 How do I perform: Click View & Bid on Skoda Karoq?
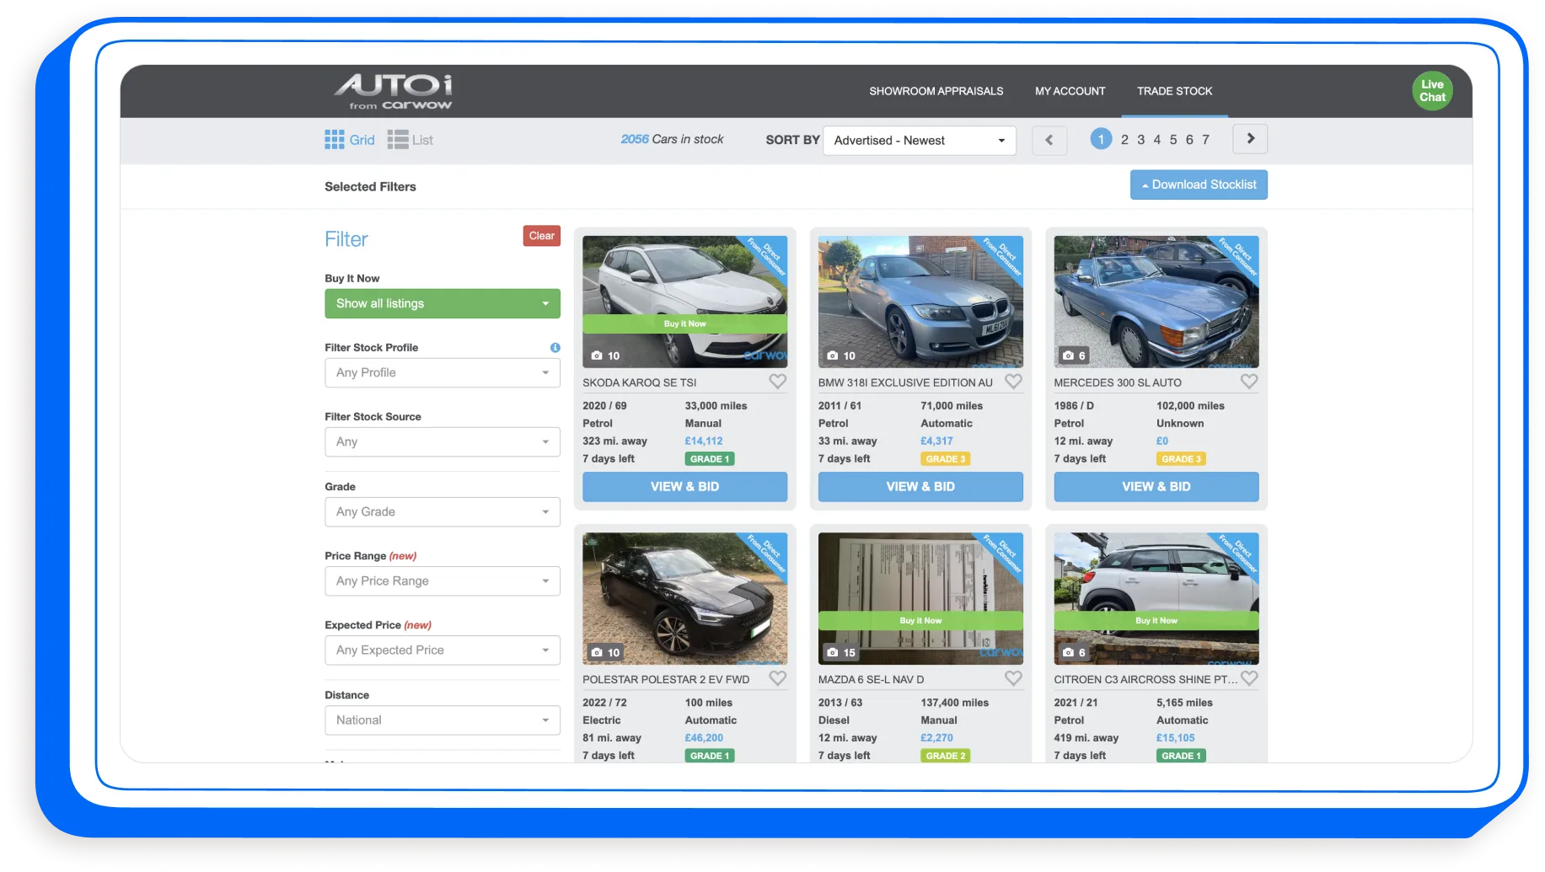coord(684,487)
